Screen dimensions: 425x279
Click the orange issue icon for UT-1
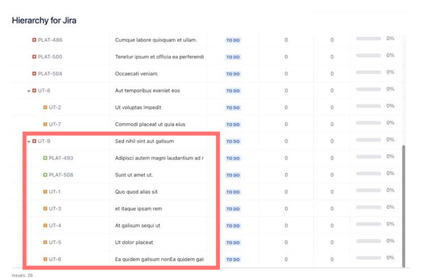45,192
